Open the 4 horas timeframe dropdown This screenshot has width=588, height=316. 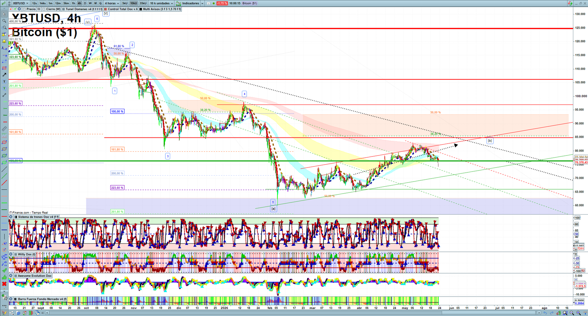point(111,3)
